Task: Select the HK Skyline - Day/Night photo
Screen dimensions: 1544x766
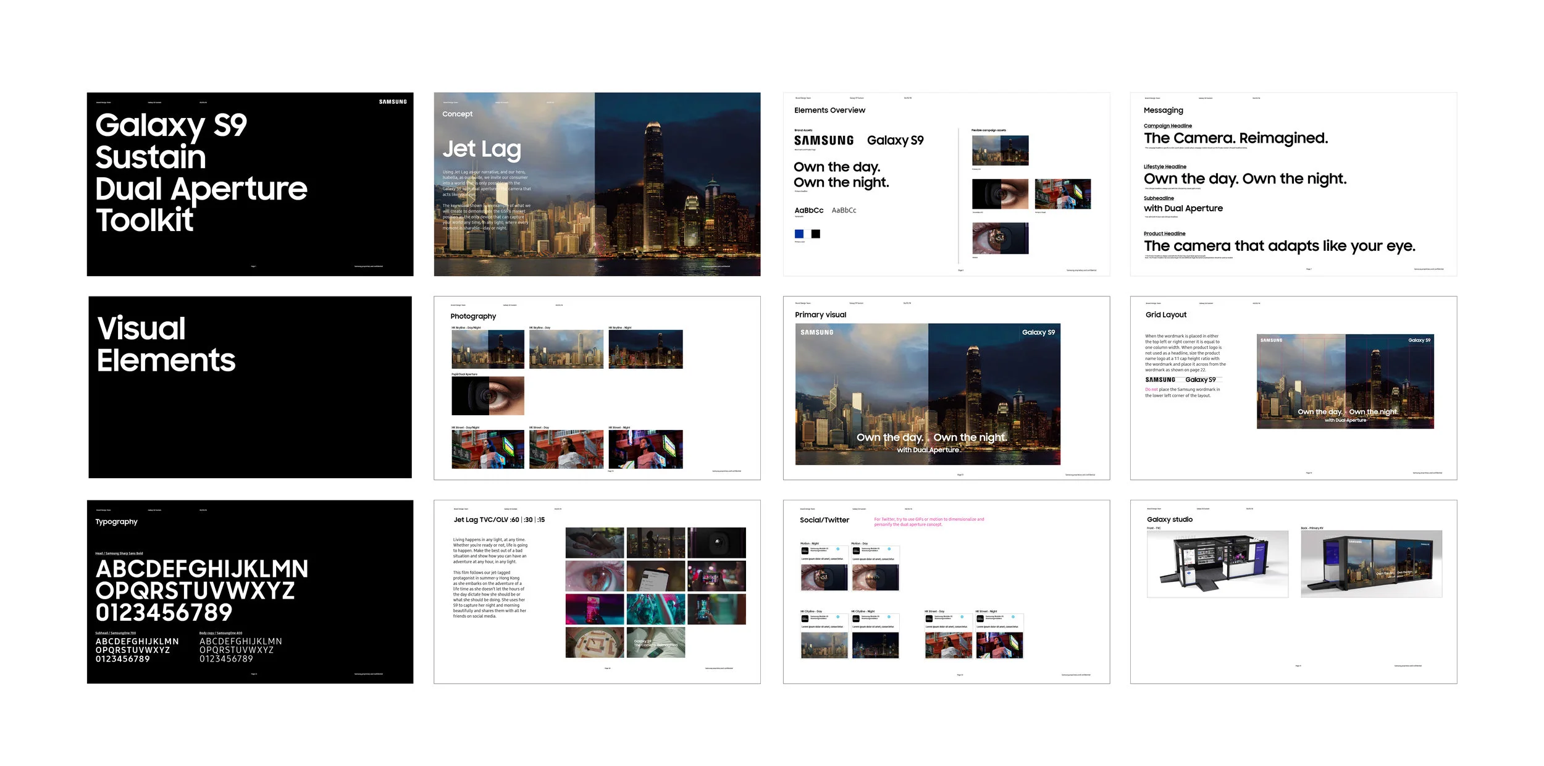Action: tap(488, 349)
